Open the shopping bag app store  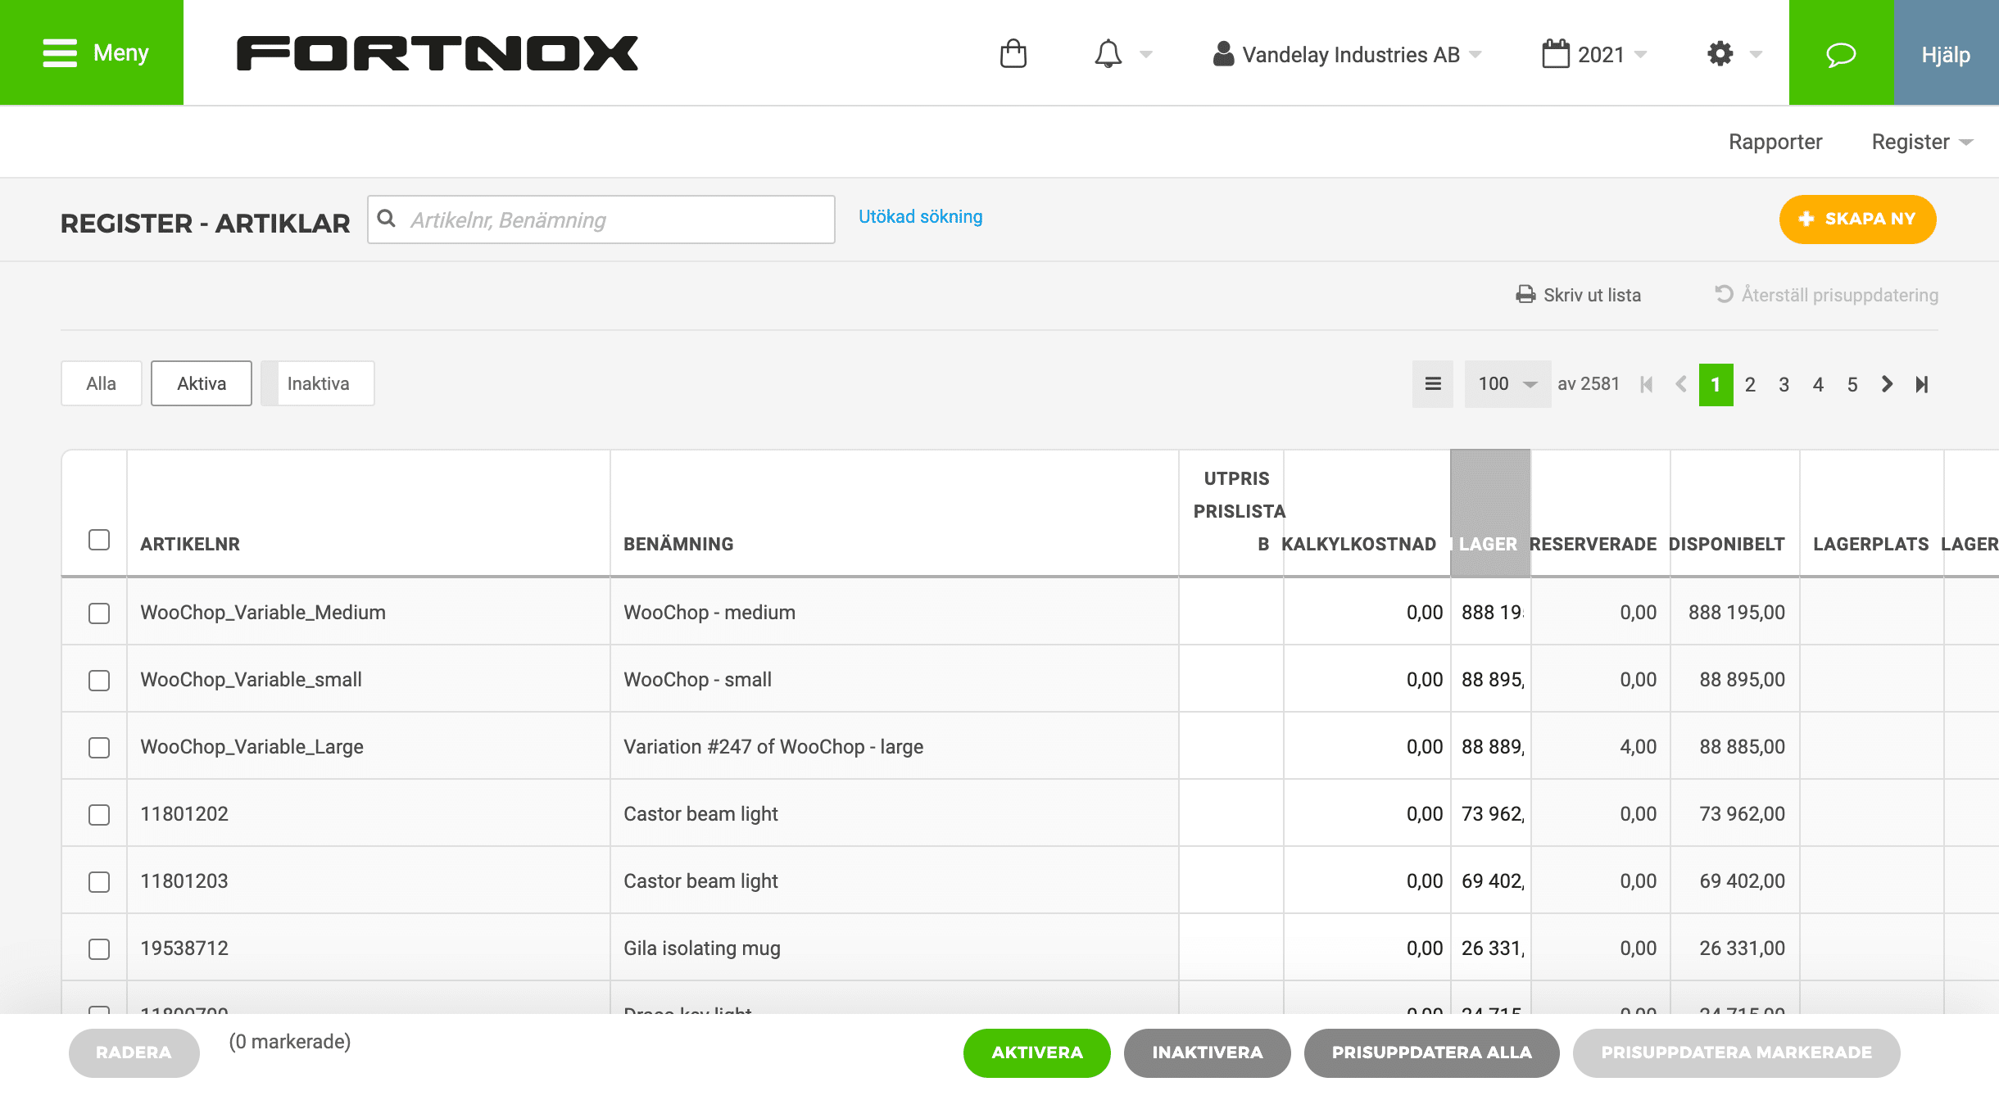[1013, 52]
